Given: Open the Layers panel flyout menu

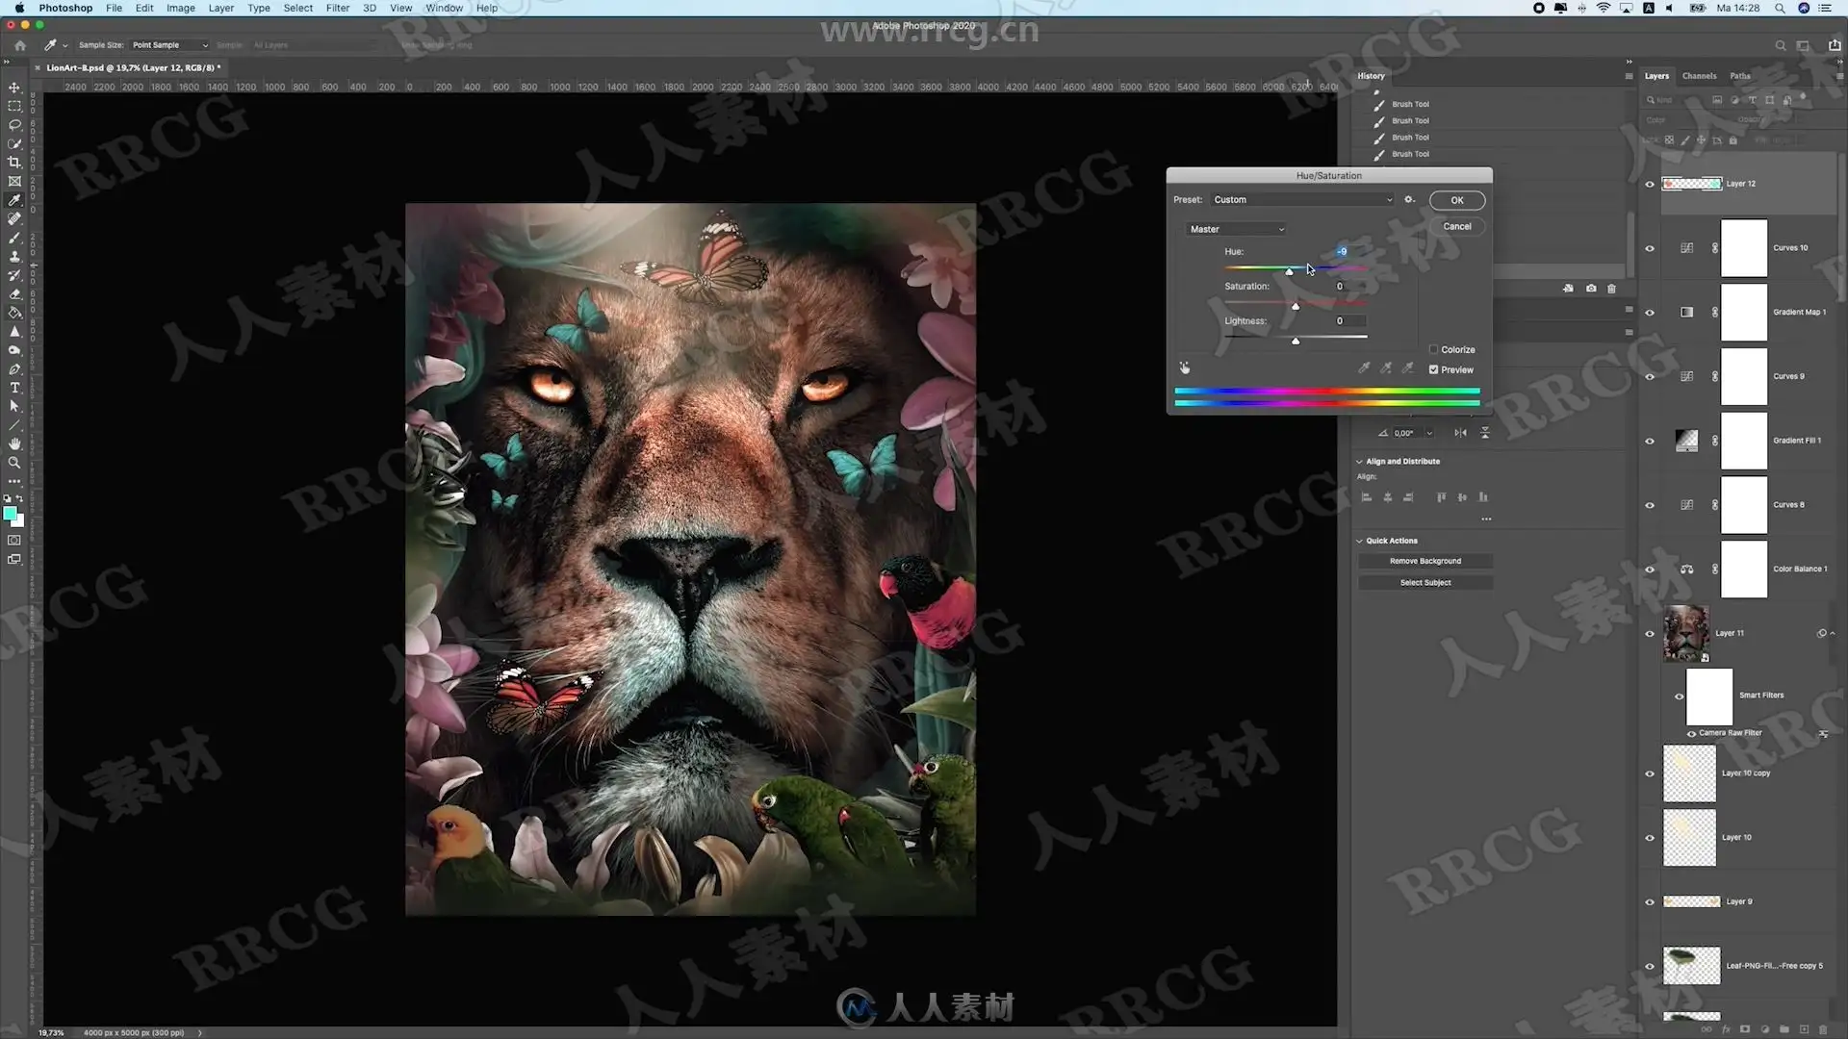Looking at the screenshot, I should click(1841, 76).
